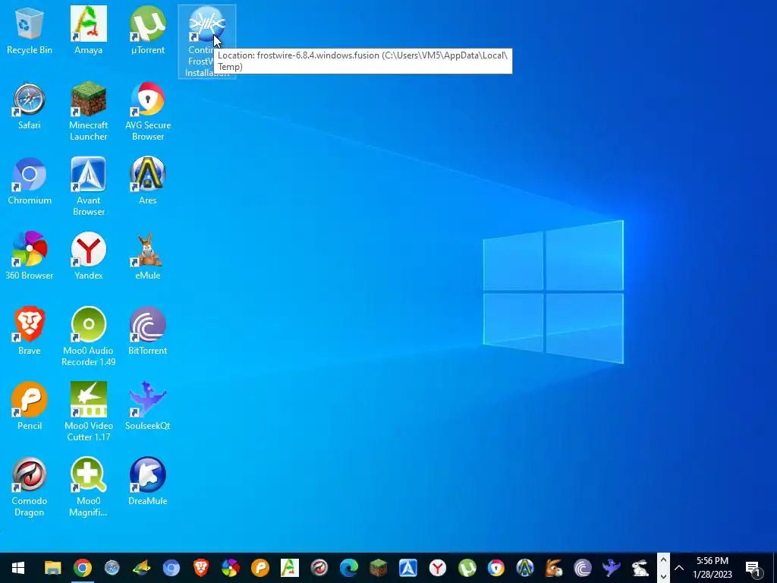
Task: Click the Yandex icon in the taskbar
Action: (438, 568)
